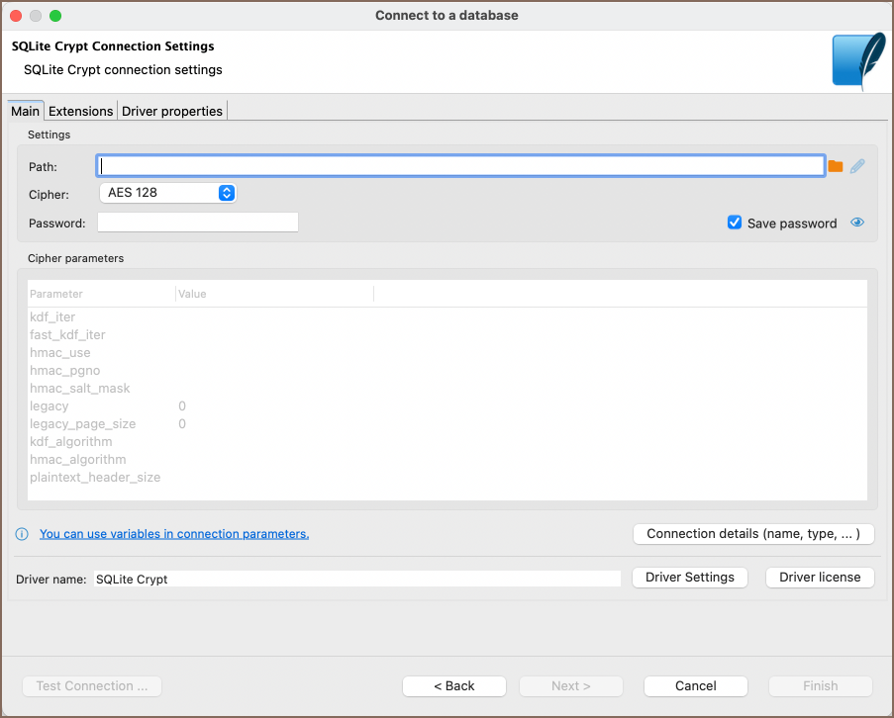Click into the Password field
The width and height of the screenshot is (894, 718).
pyautogui.click(x=197, y=223)
